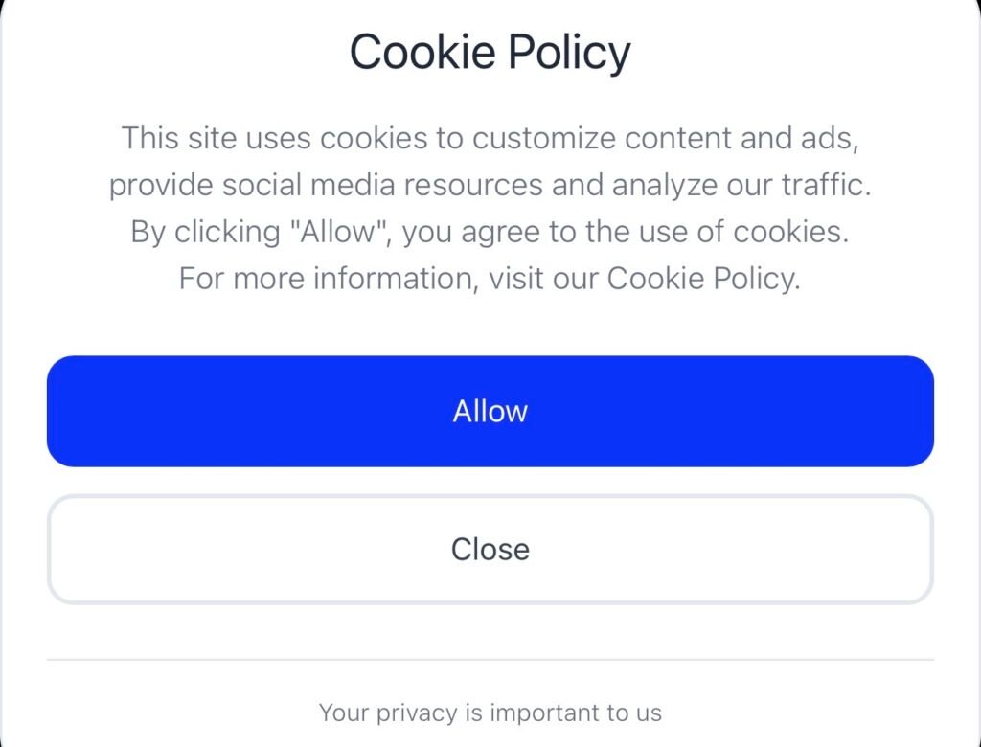981x747 pixels.
Task: Click "you agree to the use of cookies" text
Action: (x=625, y=232)
